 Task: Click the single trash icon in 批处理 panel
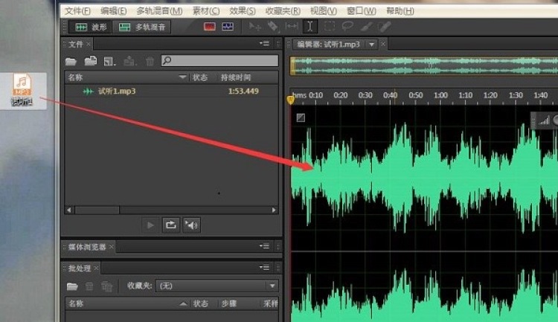(89, 286)
